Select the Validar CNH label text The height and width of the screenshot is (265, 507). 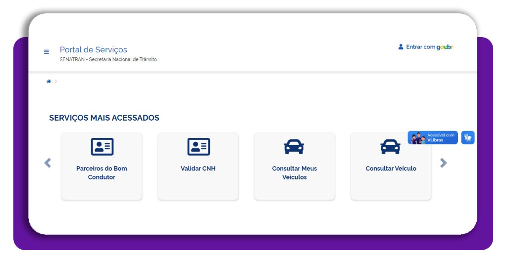point(198,169)
